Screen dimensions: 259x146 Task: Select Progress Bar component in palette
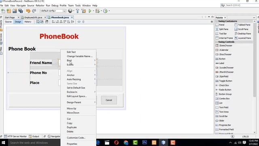tap(223, 125)
